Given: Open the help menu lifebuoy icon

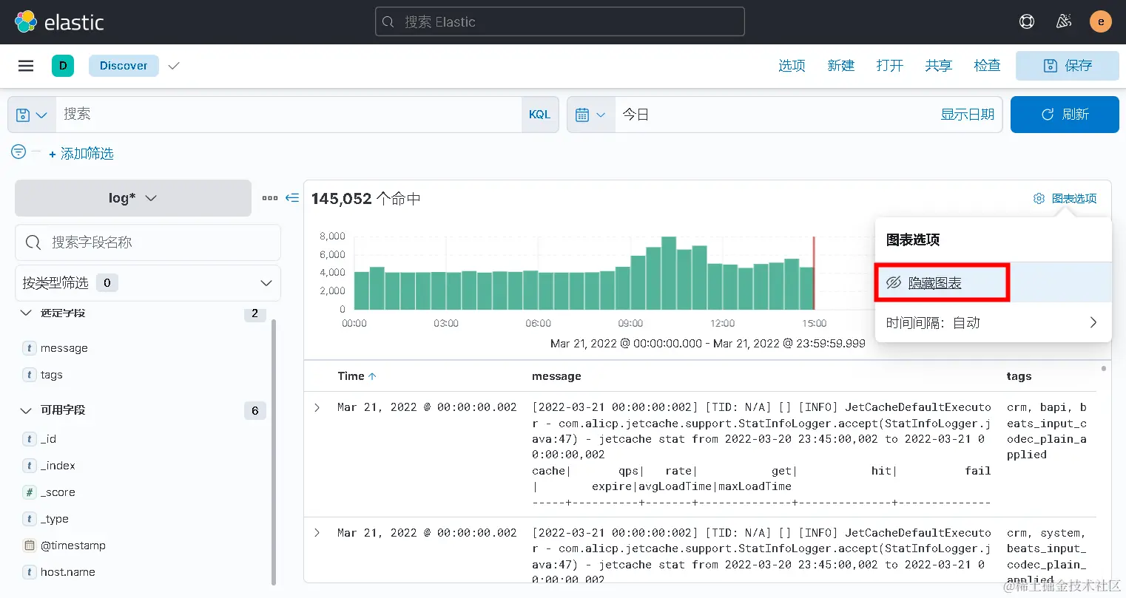Looking at the screenshot, I should coord(1027,21).
